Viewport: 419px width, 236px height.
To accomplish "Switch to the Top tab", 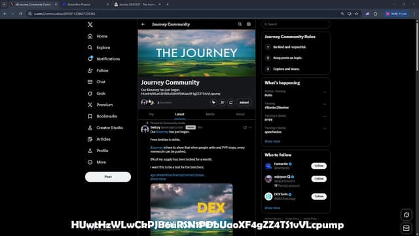I will [x=151, y=114].
